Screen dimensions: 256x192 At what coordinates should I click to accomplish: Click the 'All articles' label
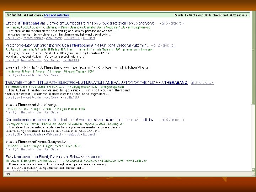[32, 15]
